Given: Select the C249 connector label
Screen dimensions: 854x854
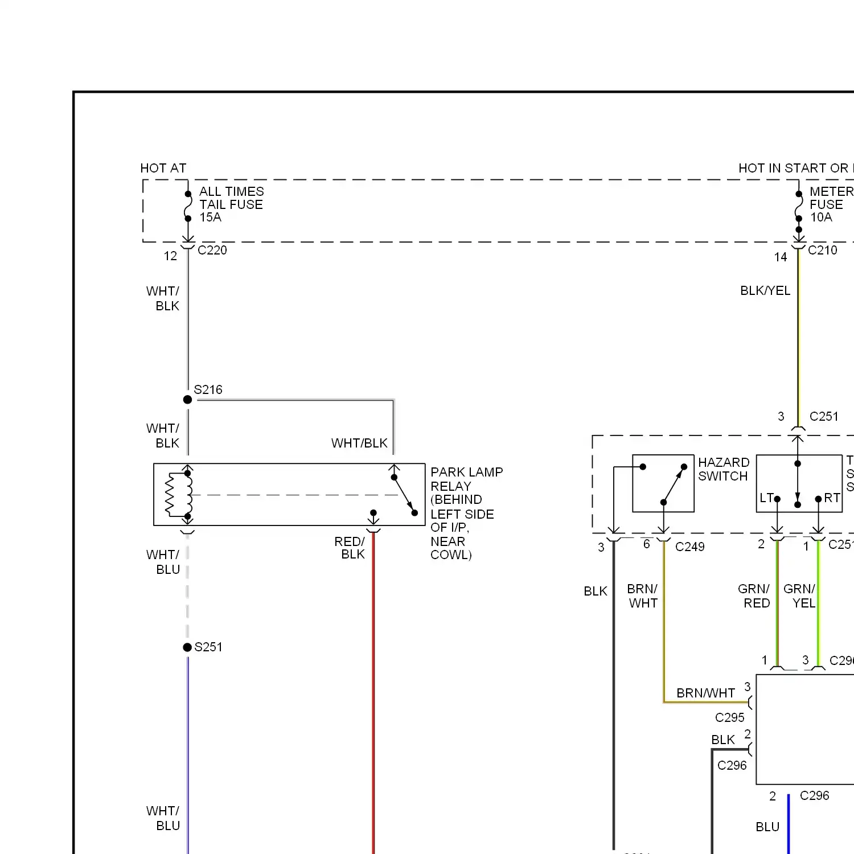Looking at the screenshot, I should (x=689, y=547).
